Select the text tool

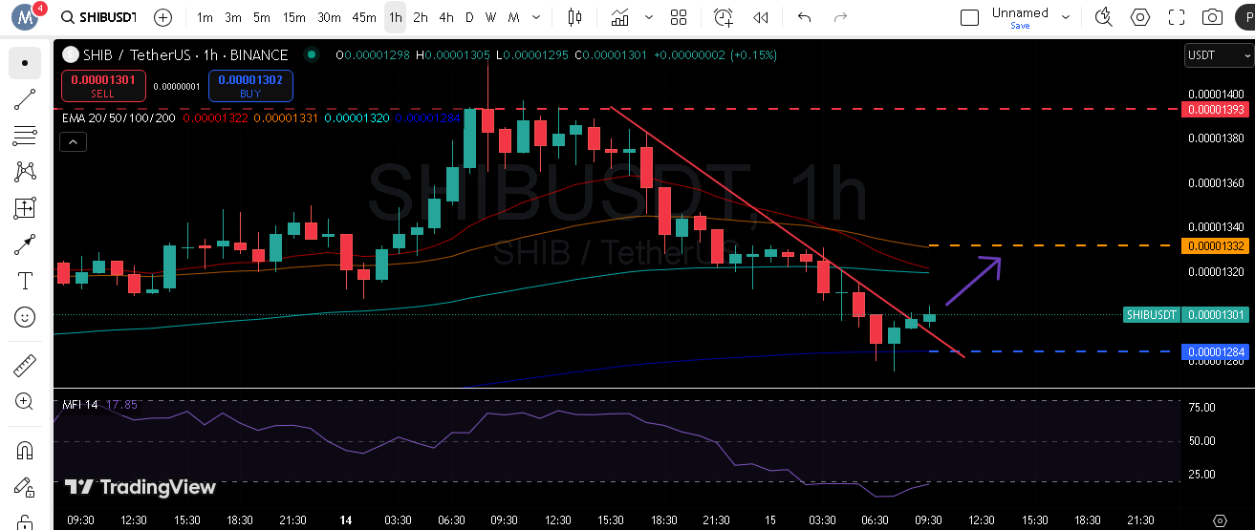coord(25,281)
